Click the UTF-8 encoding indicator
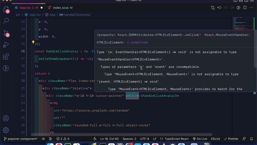This screenshot has height=145, width=257. pyautogui.click(x=145, y=139)
